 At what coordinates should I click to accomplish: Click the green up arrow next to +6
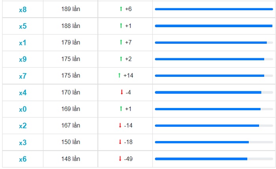pos(121,9)
